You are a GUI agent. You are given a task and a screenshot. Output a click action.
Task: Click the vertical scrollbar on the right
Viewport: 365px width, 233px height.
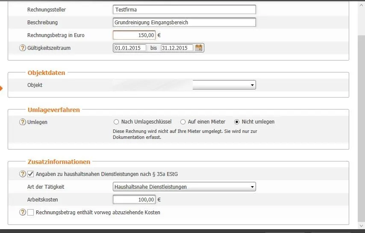pos(361,128)
